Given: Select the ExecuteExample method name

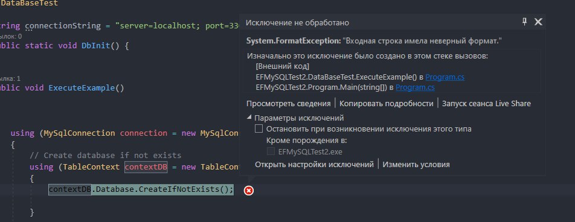Looking at the screenshot, I should pos(82,88).
